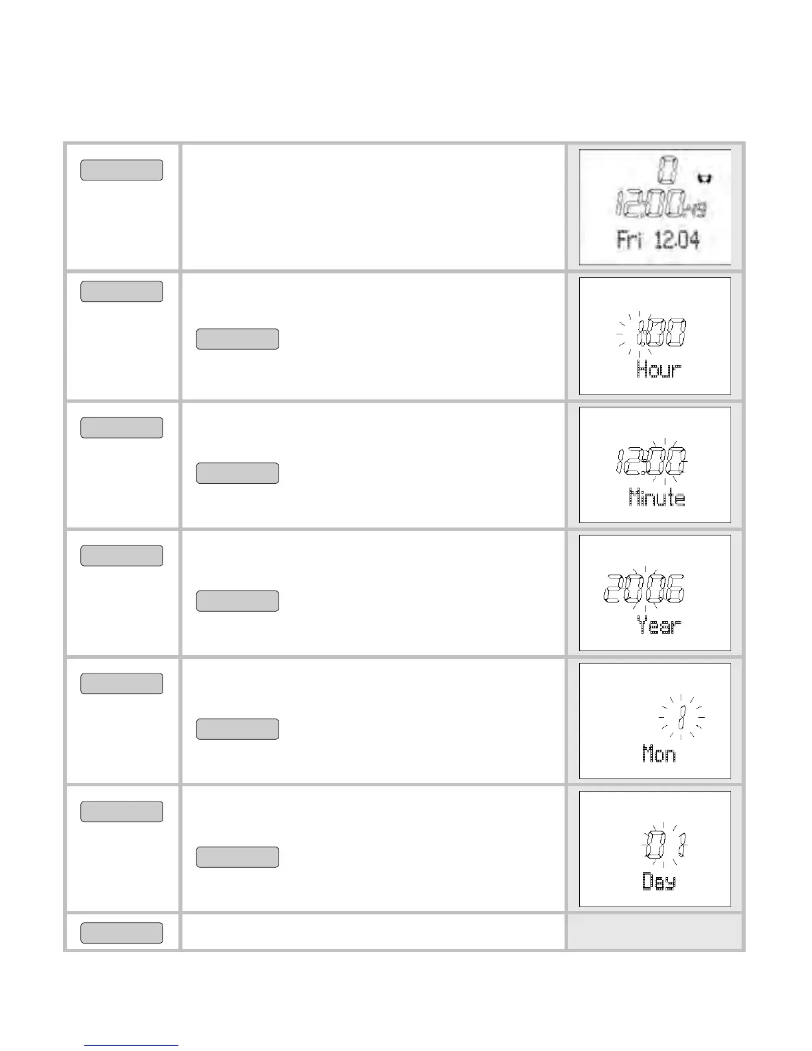Viewport: 812px width, 1051px height.
Task: Click the flashing 2006 digits above Year
Action: [x=643, y=589]
